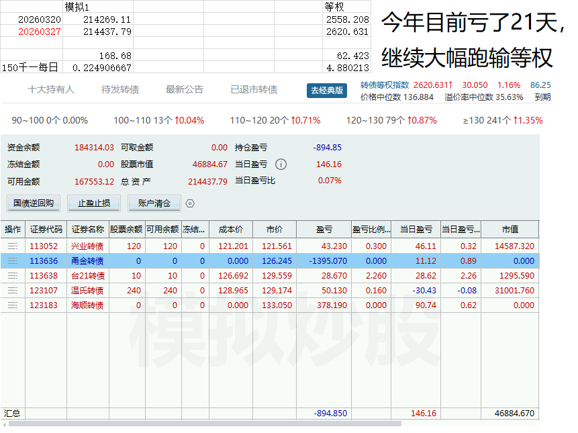Click the operations icon for 台21转债
Viewport: 578px width, 433px height.
(x=13, y=276)
